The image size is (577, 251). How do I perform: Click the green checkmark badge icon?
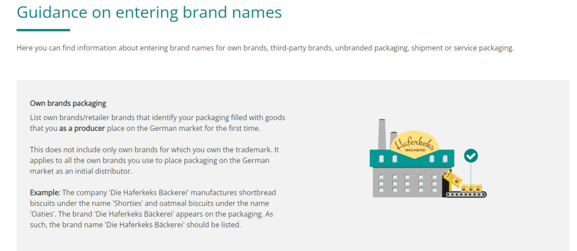pos(471,156)
